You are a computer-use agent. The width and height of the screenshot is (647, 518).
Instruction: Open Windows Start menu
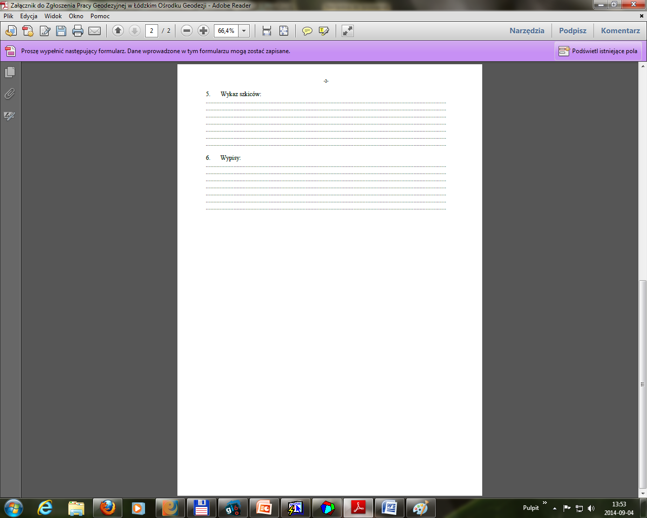point(13,507)
